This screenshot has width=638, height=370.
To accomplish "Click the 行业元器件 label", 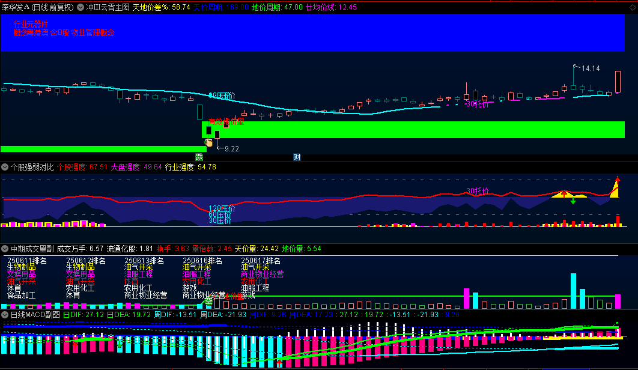I will click(x=31, y=24).
